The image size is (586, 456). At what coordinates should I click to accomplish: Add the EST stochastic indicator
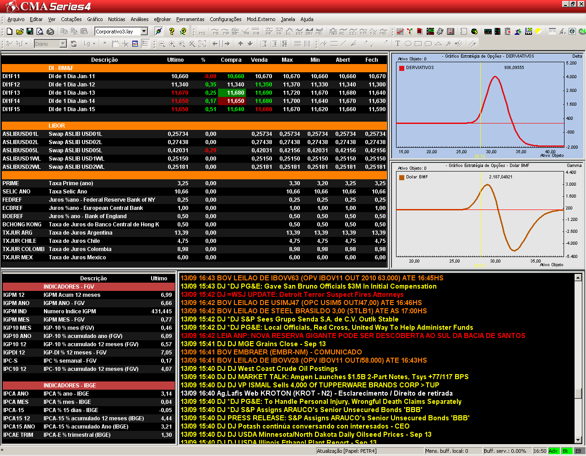click(x=299, y=31)
